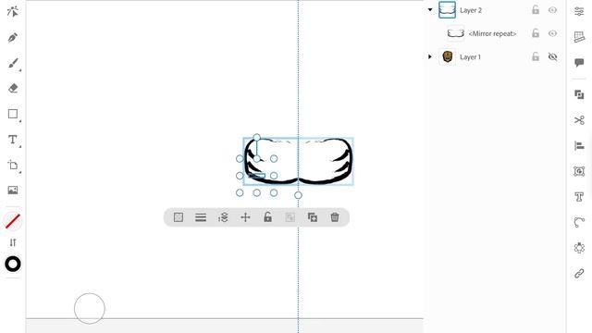Open the Object options flower icon
592x333 pixels.
point(579,248)
